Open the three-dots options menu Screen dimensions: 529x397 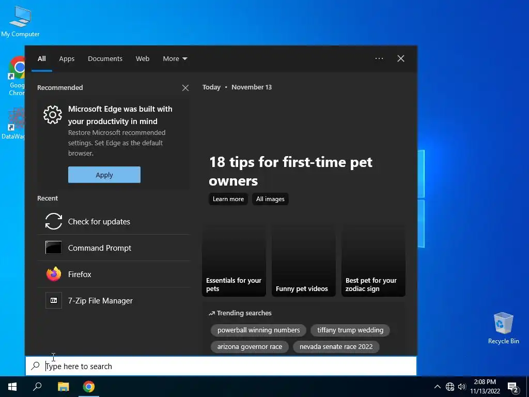(x=379, y=58)
